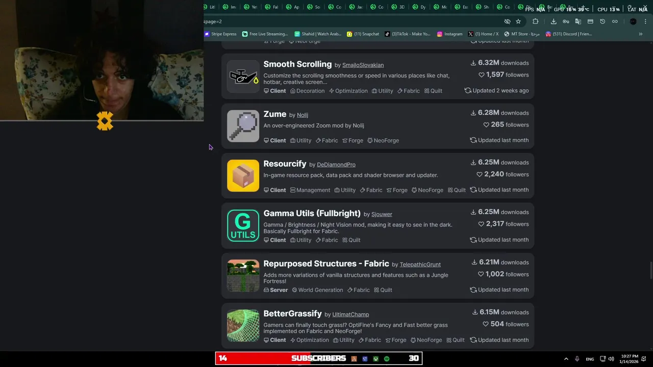Click heart icon beside 2,240 followers
This screenshot has height=367, width=653.
point(479,174)
